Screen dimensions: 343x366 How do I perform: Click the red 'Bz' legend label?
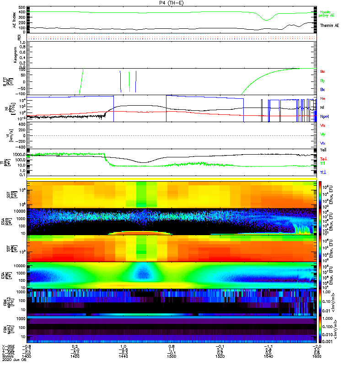322,72
